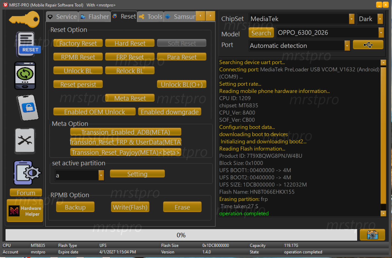The height and width of the screenshot is (258, 392).
Task: Open the Port detection dropdown
Action: [x=347, y=46]
